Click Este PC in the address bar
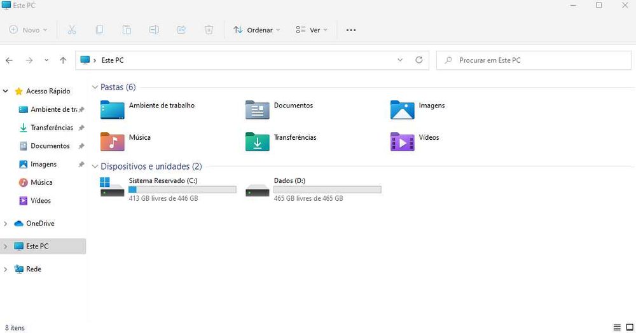This screenshot has height=333, width=636. click(x=113, y=60)
